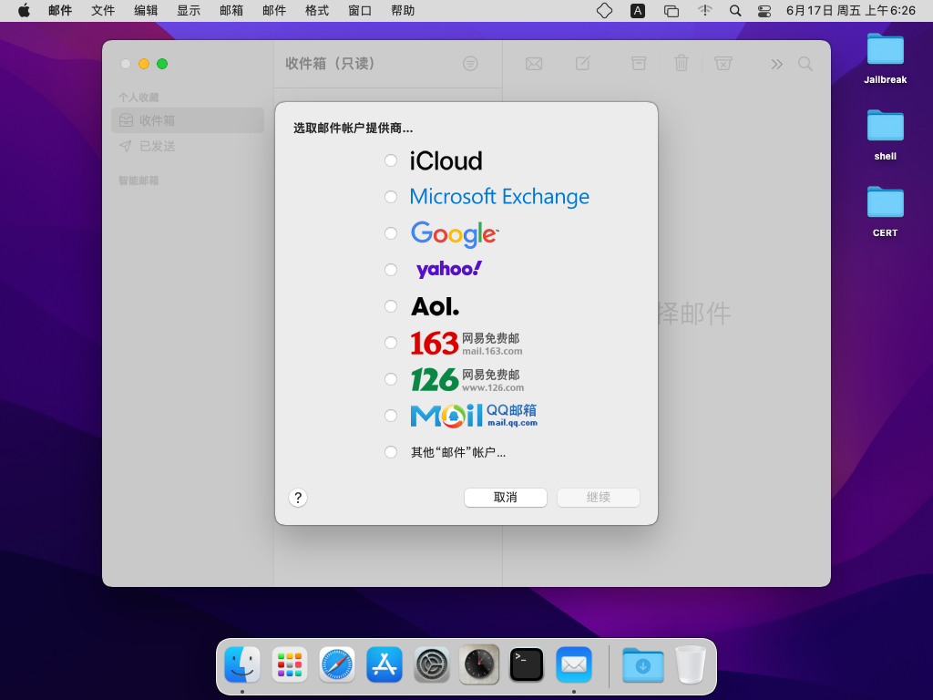The image size is (933, 700).
Task: Open Launchpad from the Dock
Action: tap(290, 664)
